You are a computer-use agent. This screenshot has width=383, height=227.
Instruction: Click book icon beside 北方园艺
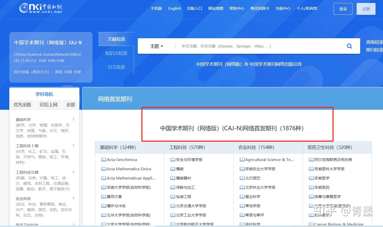pos(242,178)
